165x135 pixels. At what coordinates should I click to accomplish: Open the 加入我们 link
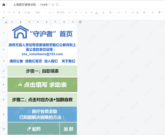[x=51, y=61]
